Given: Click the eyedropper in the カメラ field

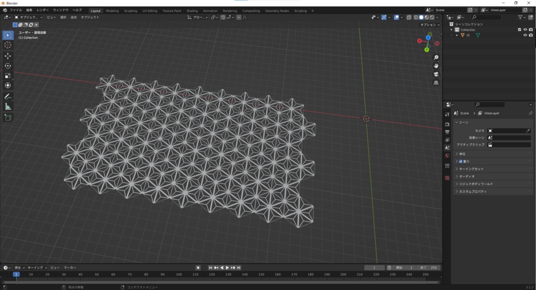Looking at the screenshot, I should tap(528, 131).
